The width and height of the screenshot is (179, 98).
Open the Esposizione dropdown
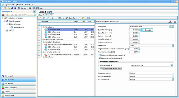pos(173,46)
